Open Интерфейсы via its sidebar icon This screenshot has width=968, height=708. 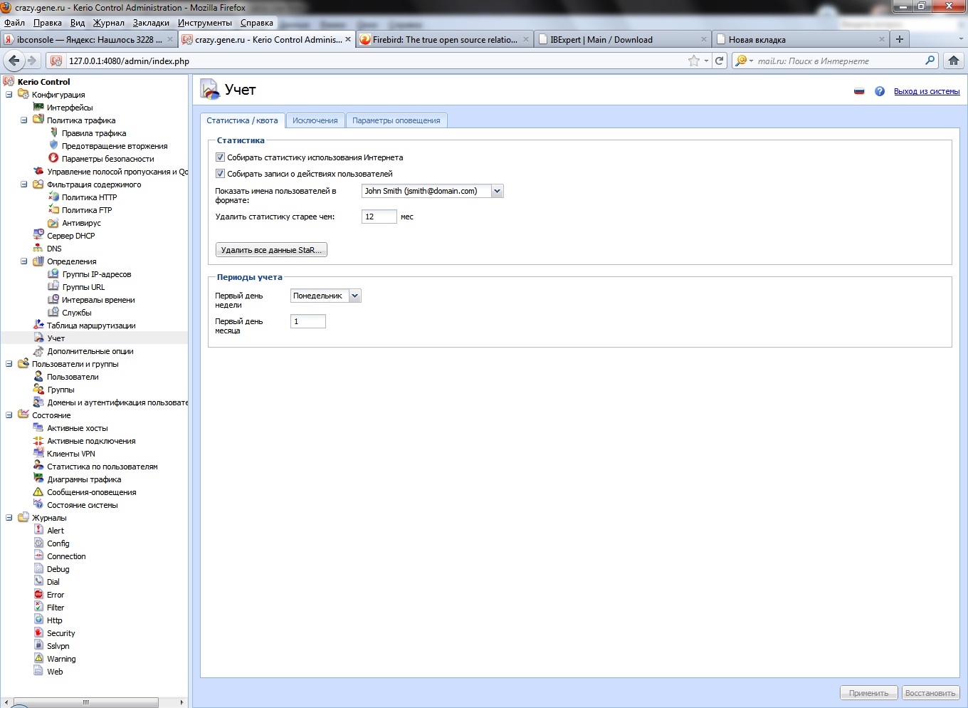[x=38, y=108]
